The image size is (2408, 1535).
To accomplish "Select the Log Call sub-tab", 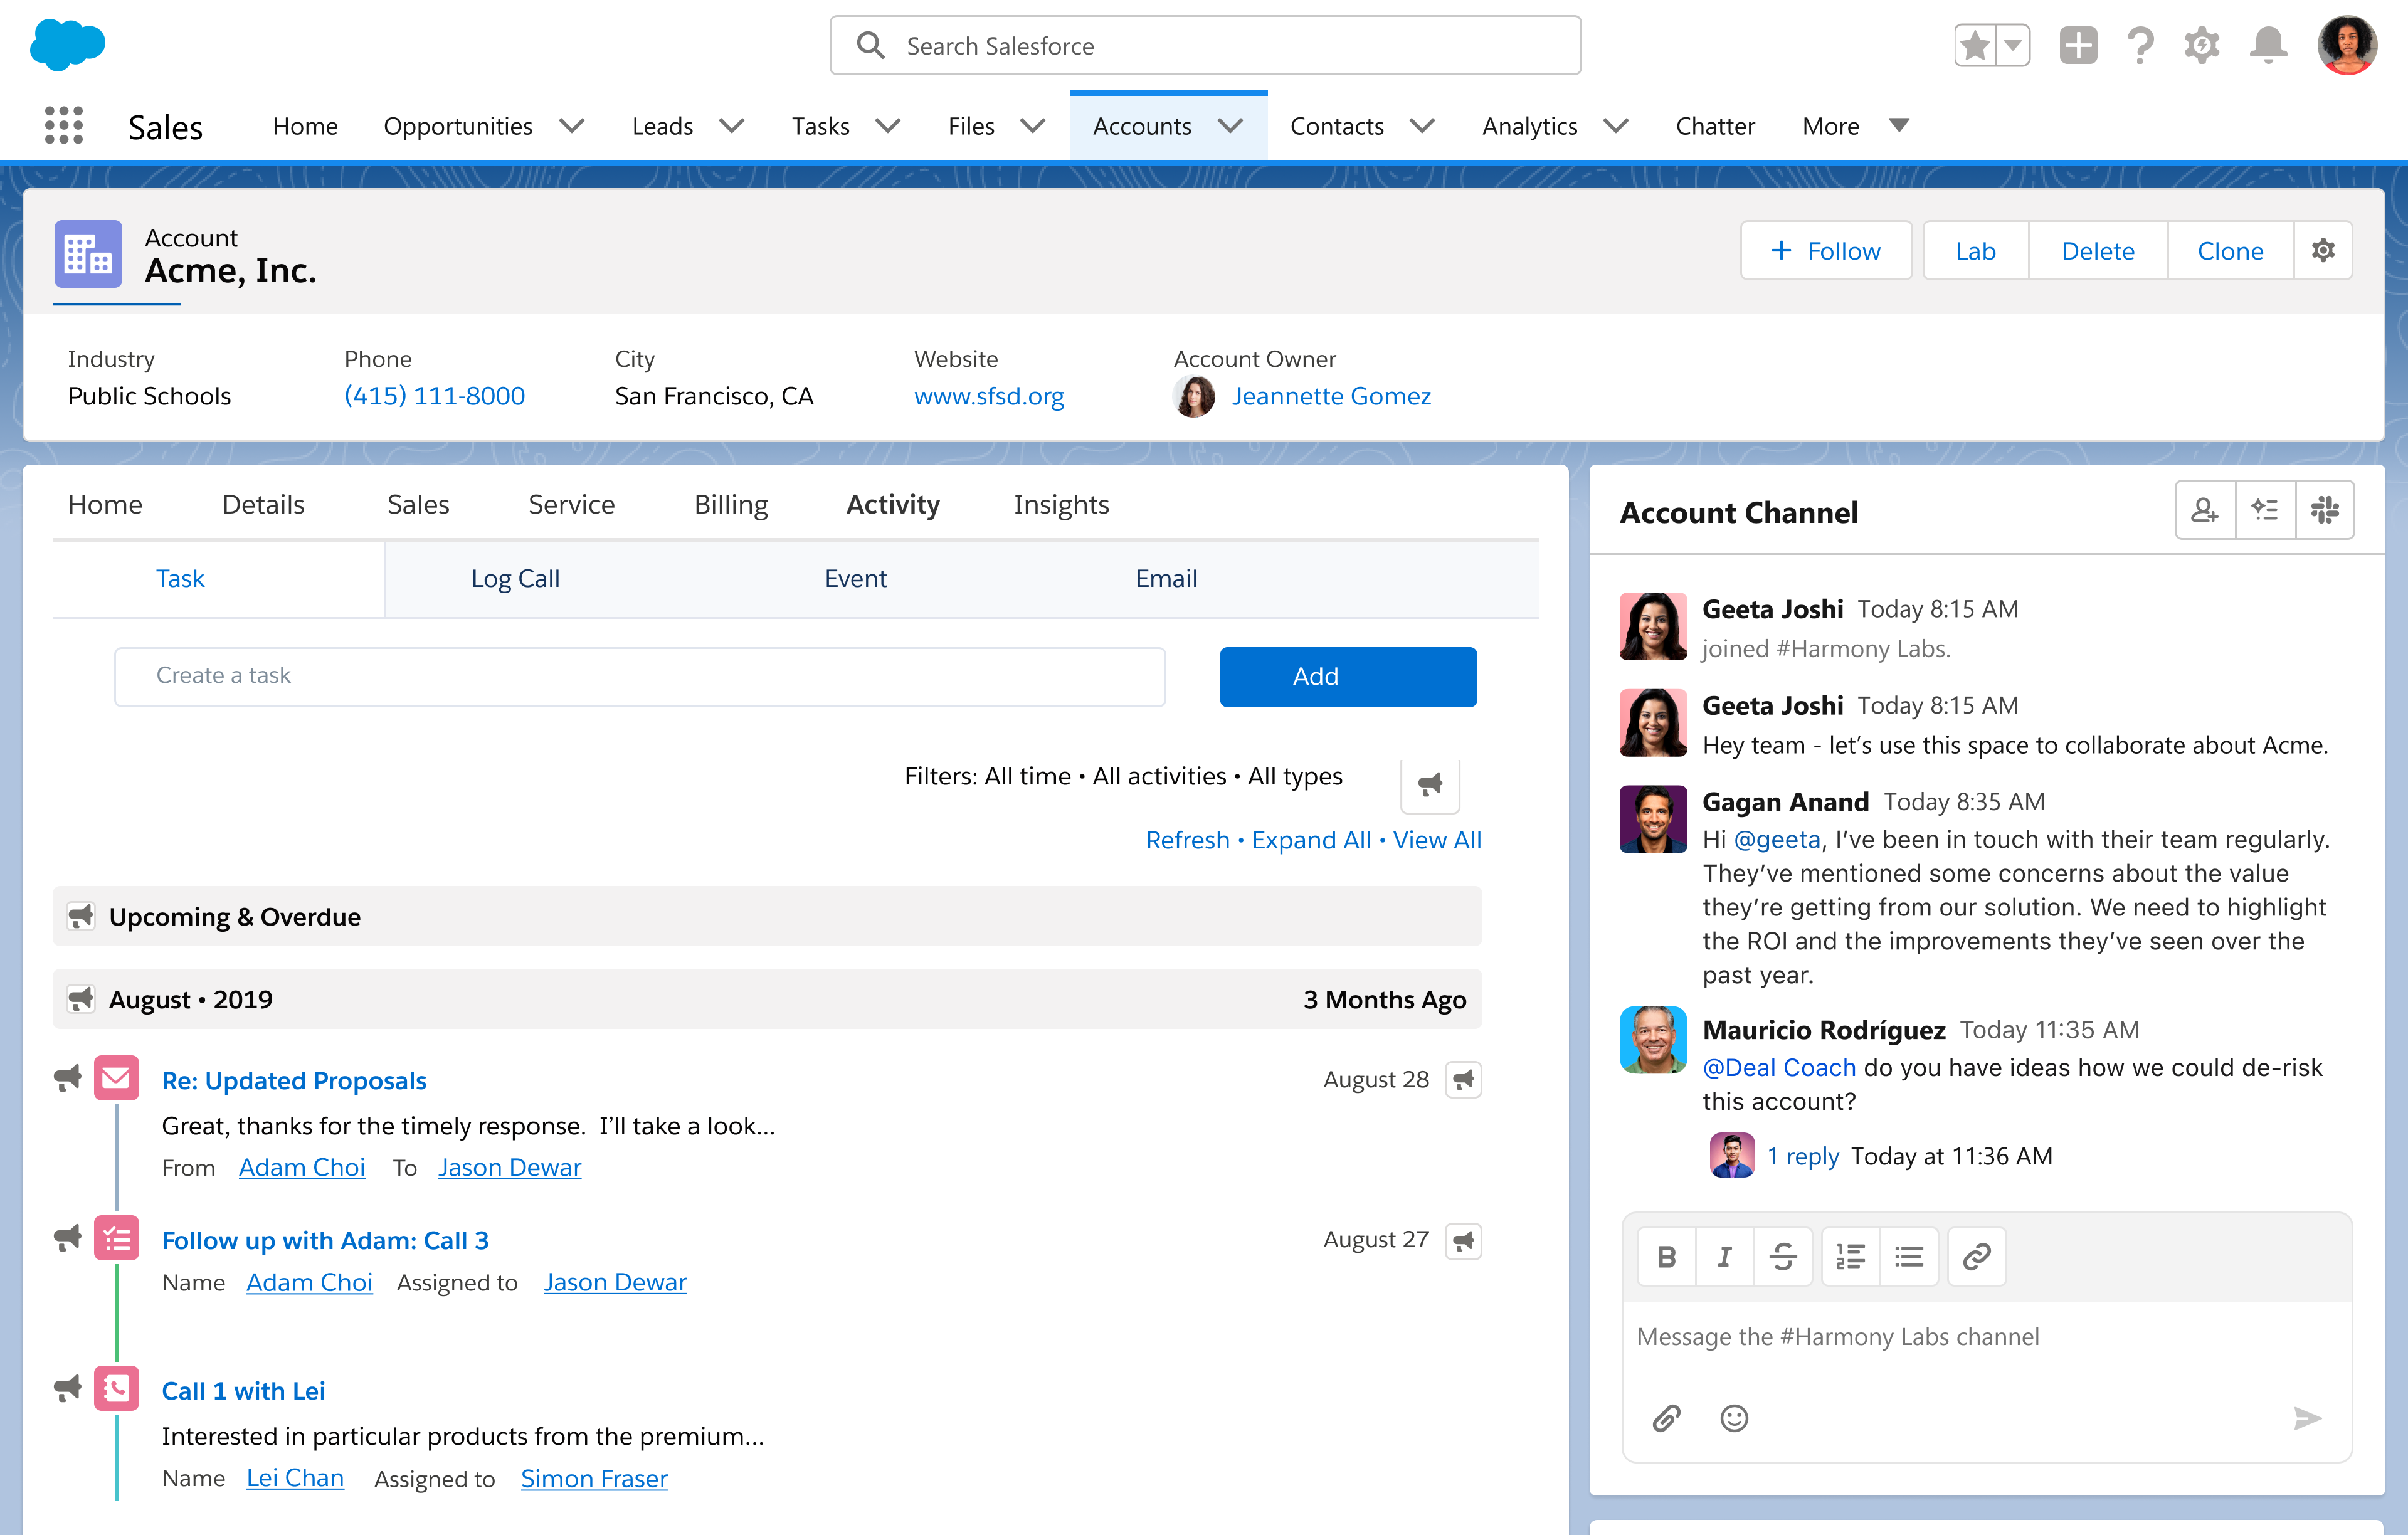I will 515,578.
